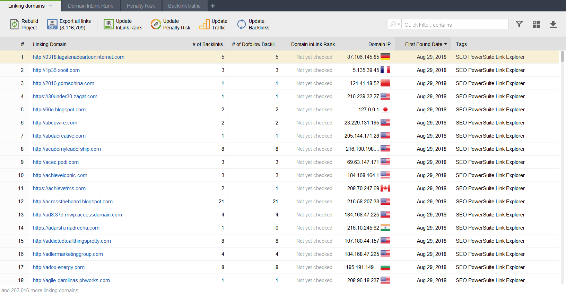Open the filter funnel icon
The image size is (566, 297).
pos(519,24)
